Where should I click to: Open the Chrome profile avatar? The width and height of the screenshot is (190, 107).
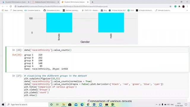click(183, 7)
